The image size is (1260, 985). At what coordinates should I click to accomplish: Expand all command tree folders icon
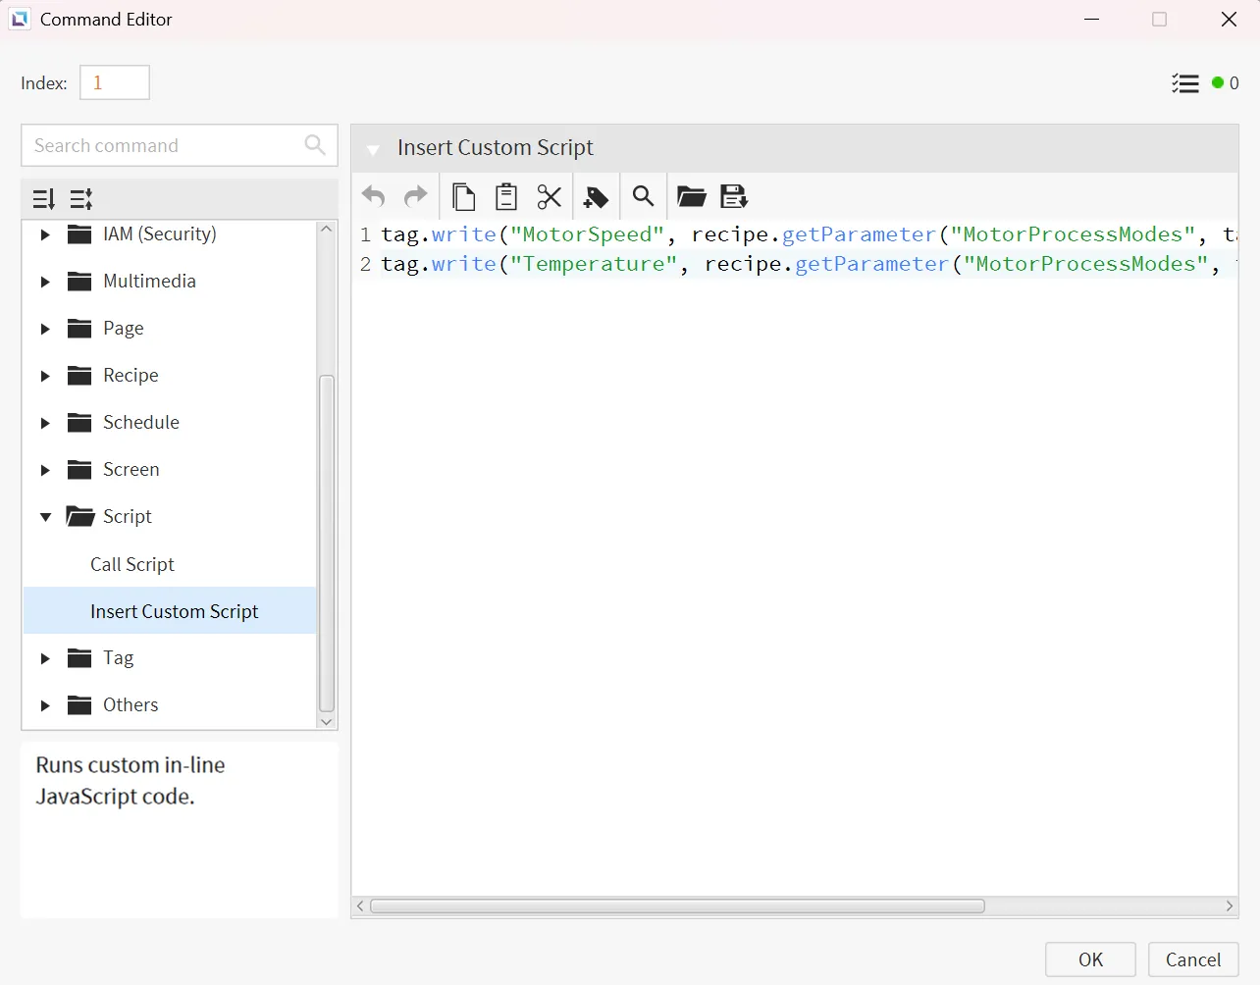(43, 200)
